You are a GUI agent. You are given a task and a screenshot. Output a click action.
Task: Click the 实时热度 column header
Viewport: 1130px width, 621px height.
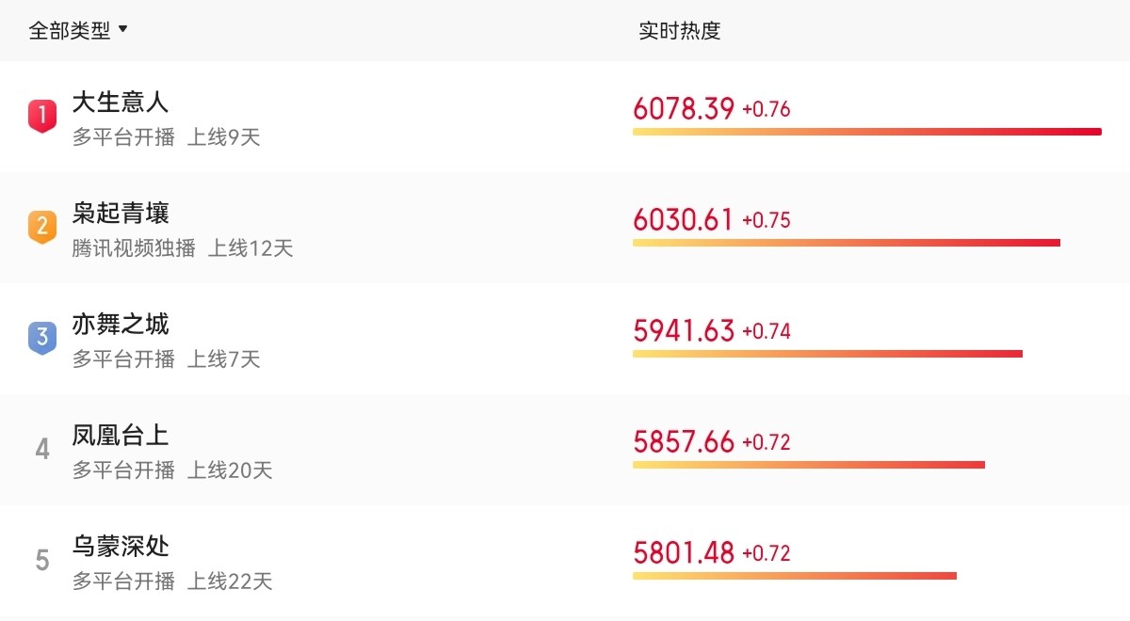(679, 30)
